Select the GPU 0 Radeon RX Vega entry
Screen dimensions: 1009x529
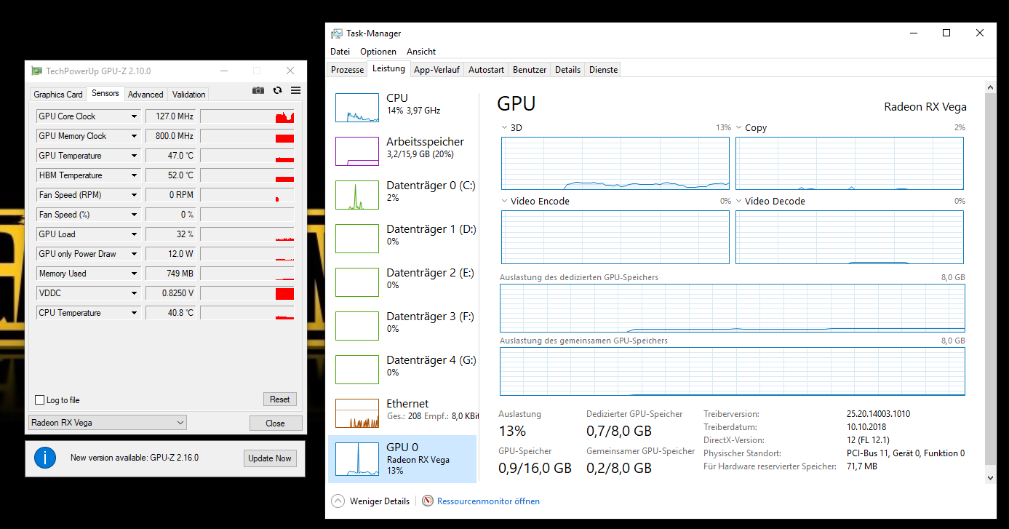coord(402,459)
